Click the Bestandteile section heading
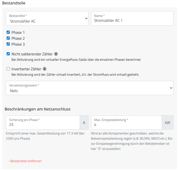 pos(14,3)
